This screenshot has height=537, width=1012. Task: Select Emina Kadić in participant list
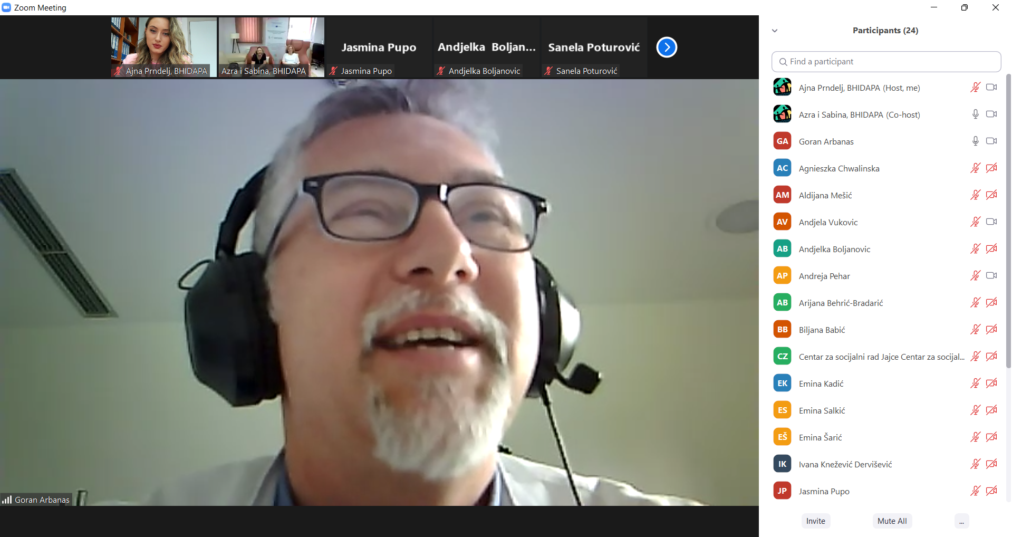click(x=821, y=383)
